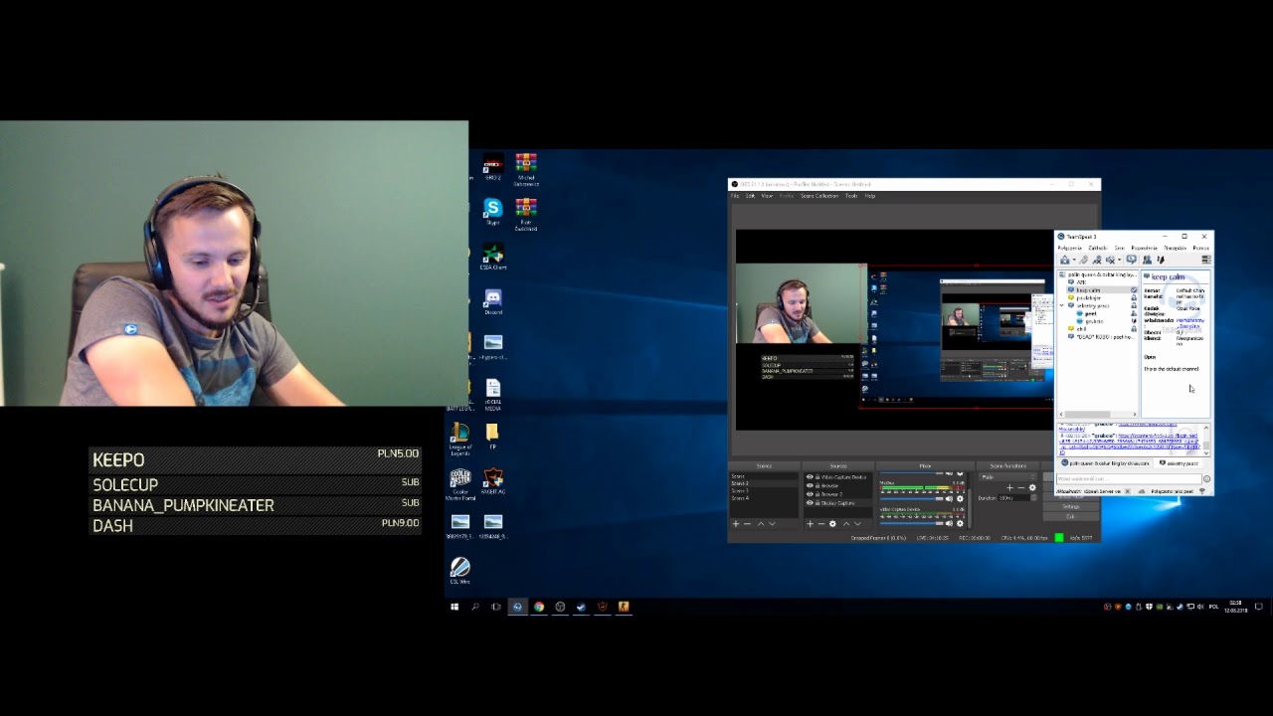Open Task View on the taskbar
Image resolution: width=1273 pixels, height=716 pixels.
tap(496, 607)
